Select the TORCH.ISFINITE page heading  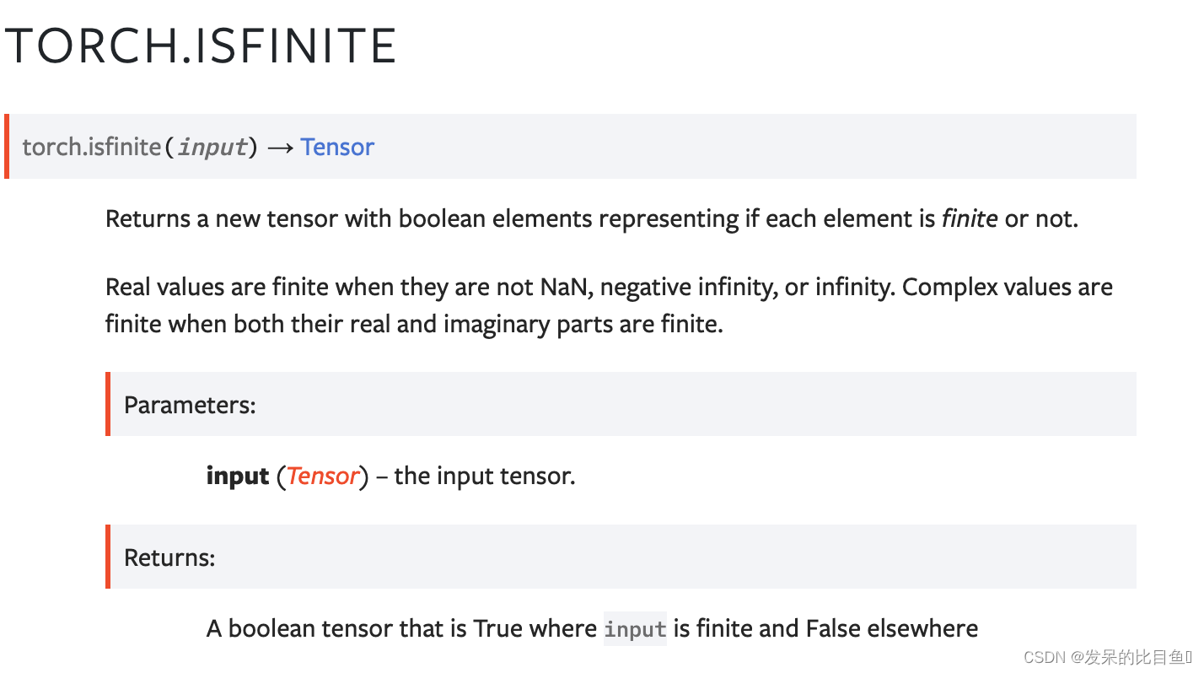(201, 46)
